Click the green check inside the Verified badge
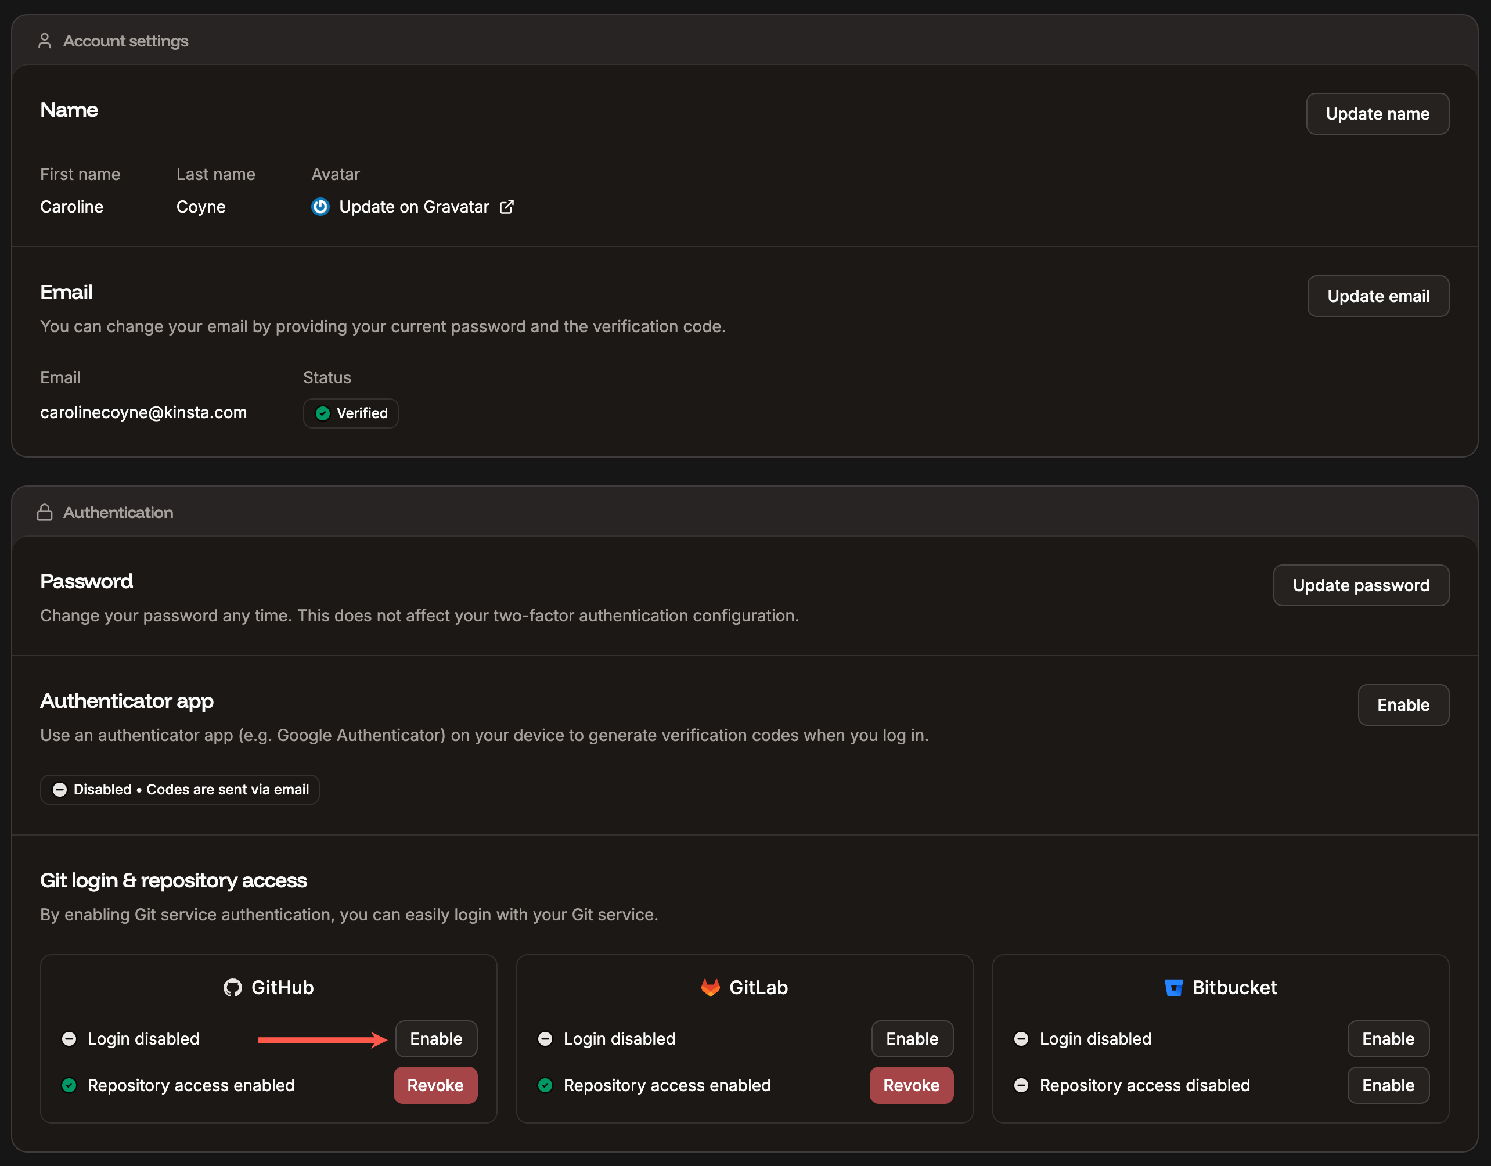 click(323, 413)
